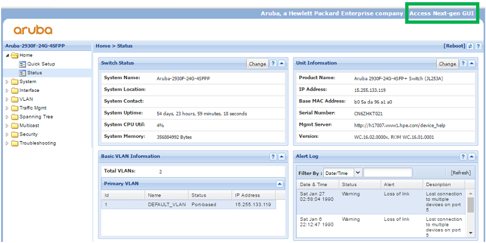Viewport: 486px width, 243px height.
Task: Expand the Multicast folder arrow
Action: 7,126
